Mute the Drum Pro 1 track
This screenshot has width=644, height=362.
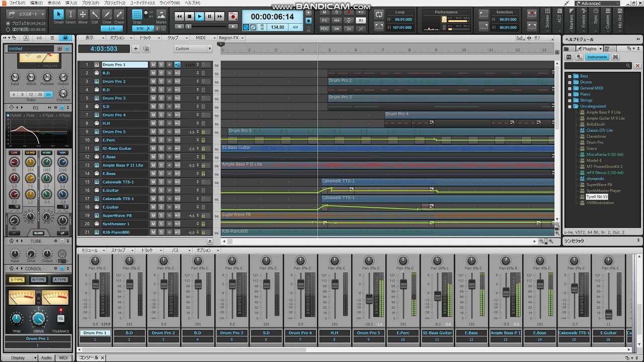tap(153, 65)
